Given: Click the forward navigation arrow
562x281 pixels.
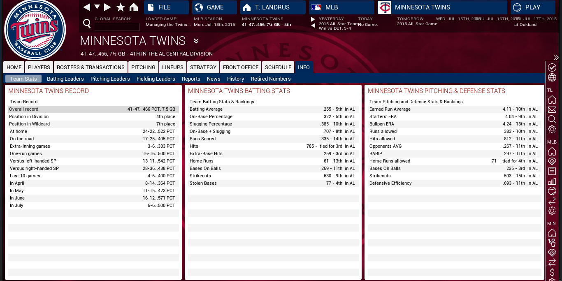Looking at the screenshot, I should click(107, 7).
